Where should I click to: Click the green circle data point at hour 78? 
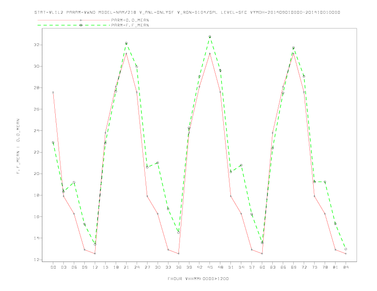coord(325,182)
